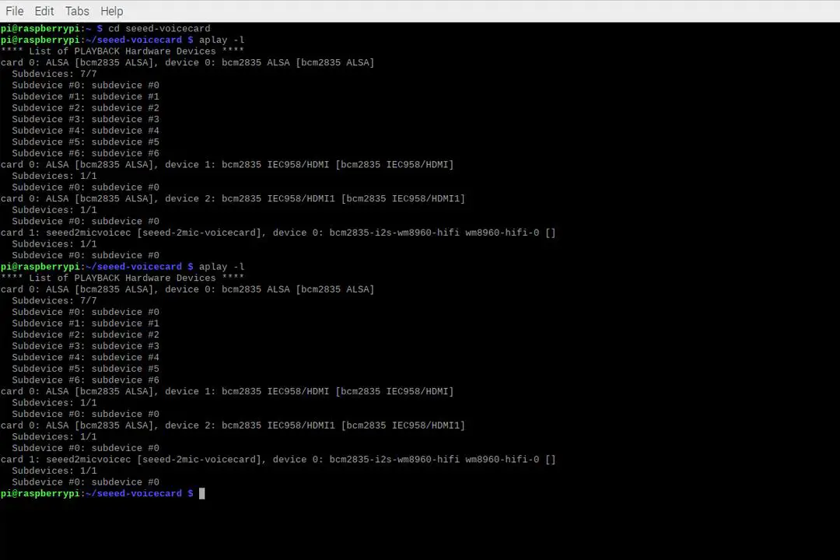Screen dimensions: 840x560
Task: Select the bcm2835 IEC958/HDMI device line
Action: (226, 164)
